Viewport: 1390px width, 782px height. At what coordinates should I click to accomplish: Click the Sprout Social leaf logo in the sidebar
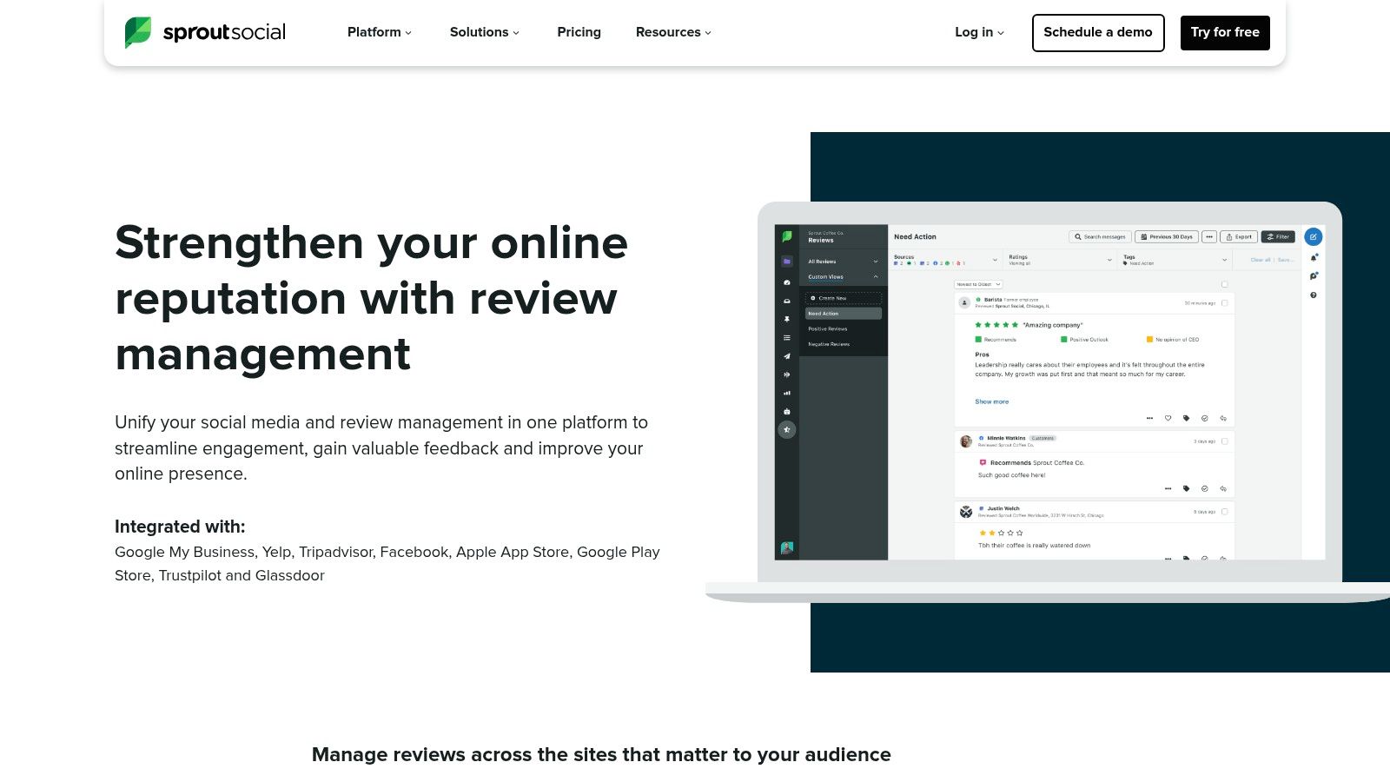pyautogui.click(x=787, y=236)
